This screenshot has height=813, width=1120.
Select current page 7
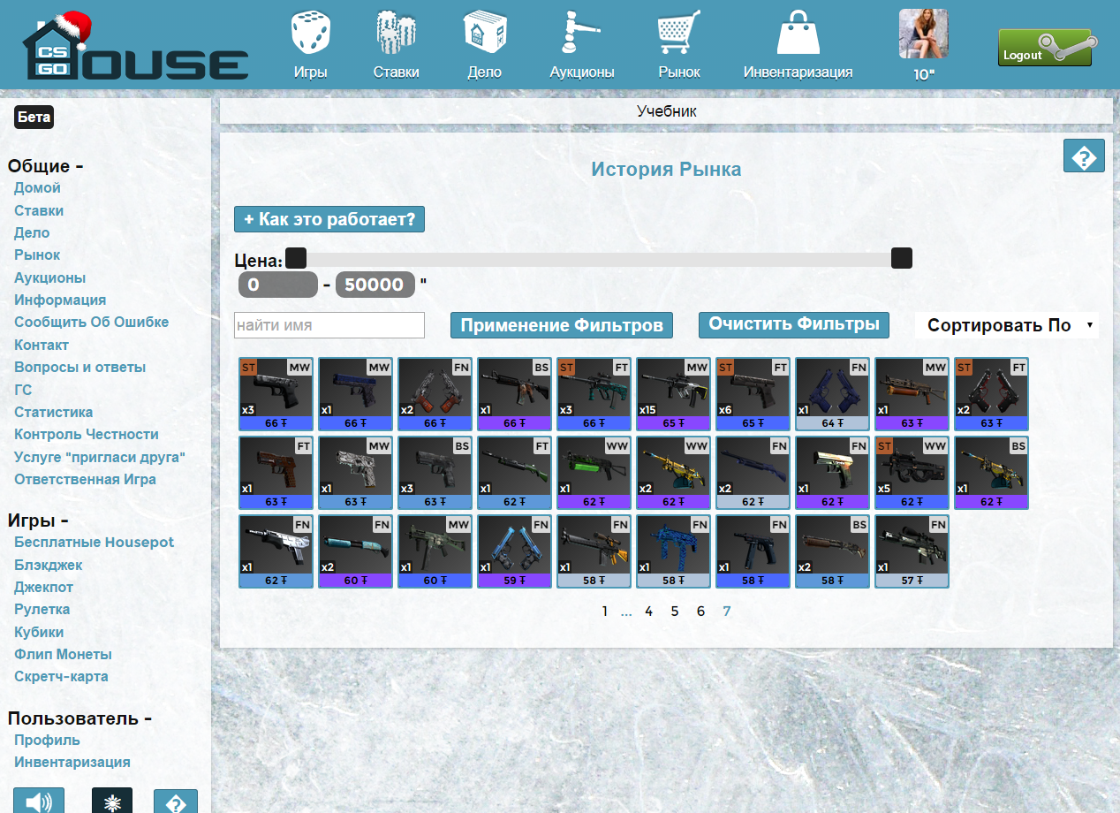tap(727, 612)
